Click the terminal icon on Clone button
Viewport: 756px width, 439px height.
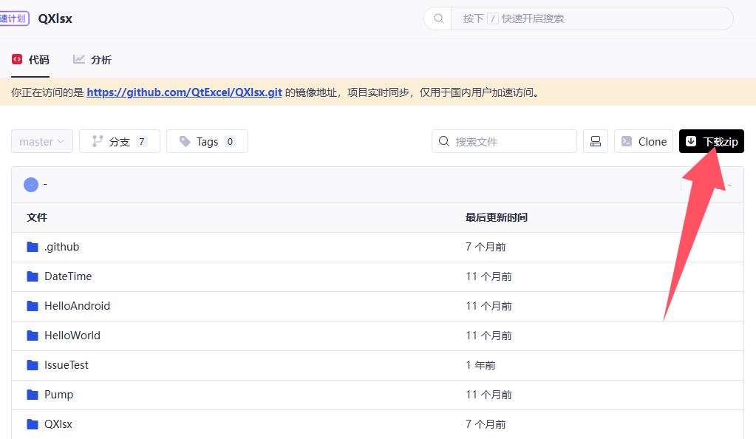coord(627,141)
